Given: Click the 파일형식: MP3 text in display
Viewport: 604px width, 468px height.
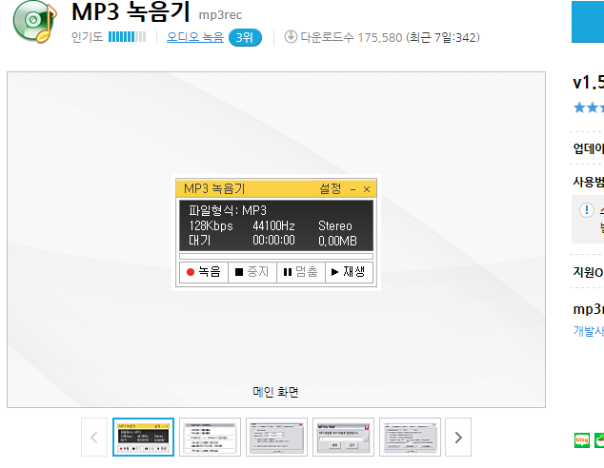Looking at the screenshot, I should [x=228, y=210].
